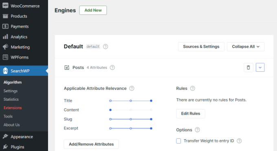The height and width of the screenshot is (151, 277).
Task: Open help for Applicable Attribute Relevance
Action: tap(132, 88)
